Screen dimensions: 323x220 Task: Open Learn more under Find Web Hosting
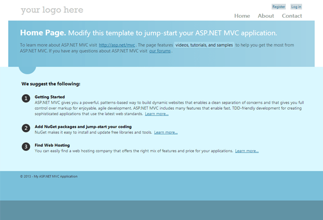point(247,151)
